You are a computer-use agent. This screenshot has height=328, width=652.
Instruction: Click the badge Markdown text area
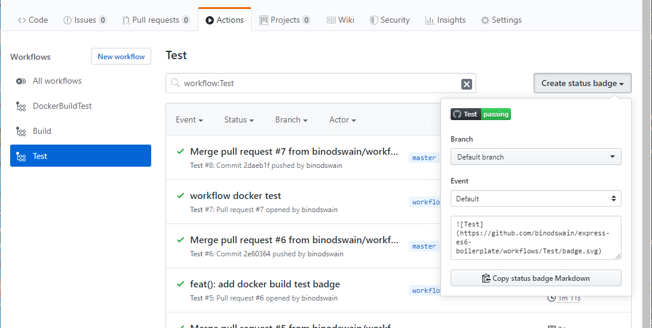click(535, 238)
